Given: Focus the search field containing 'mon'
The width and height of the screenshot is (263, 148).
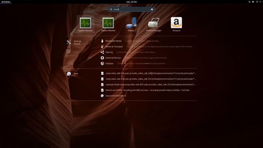Looking at the screenshot, I should click(131, 9).
